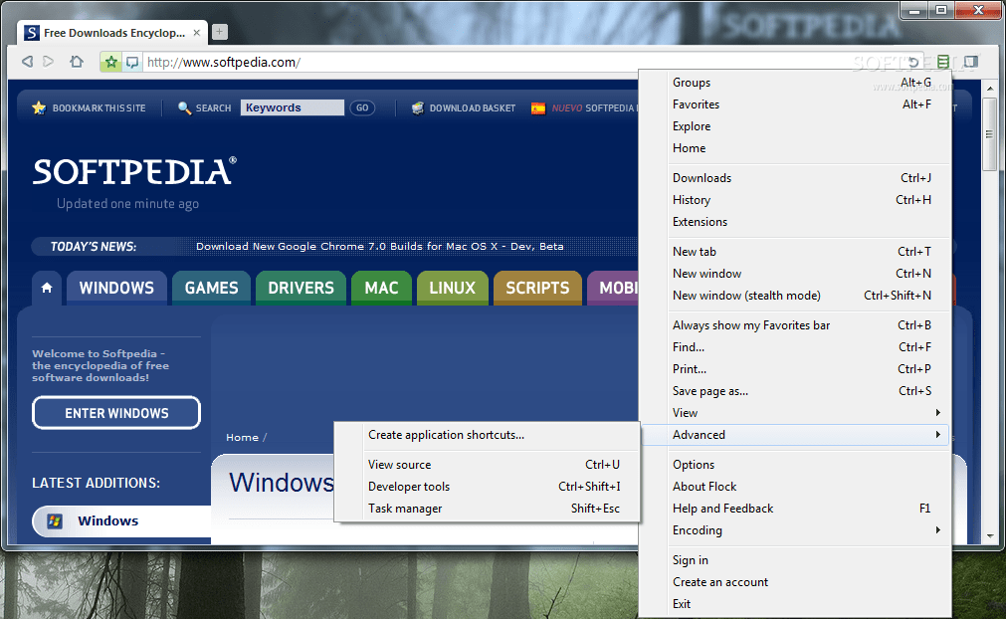Click the reload icon in address bar
This screenshot has width=1006, height=619.
(914, 62)
